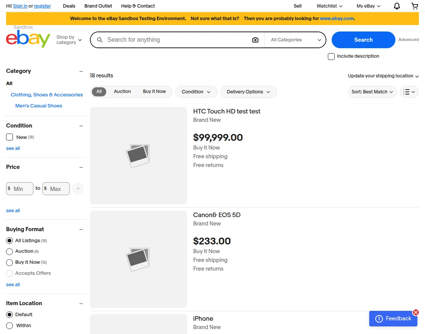Go to the eBay home logo
This screenshot has width=425, height=334.
coord(28,38)
